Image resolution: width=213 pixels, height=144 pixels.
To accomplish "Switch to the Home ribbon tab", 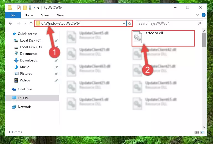I will click(x=29, y=15).
